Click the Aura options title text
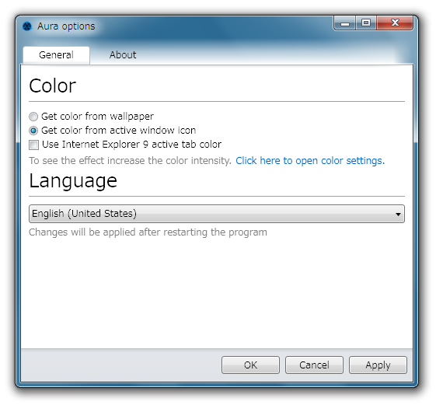The image size is (436, 405). tap(66, 26)
